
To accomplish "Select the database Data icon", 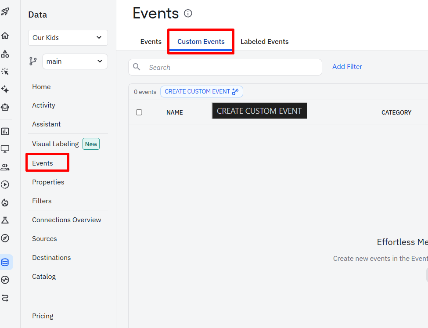I will [x=5, y=262].
